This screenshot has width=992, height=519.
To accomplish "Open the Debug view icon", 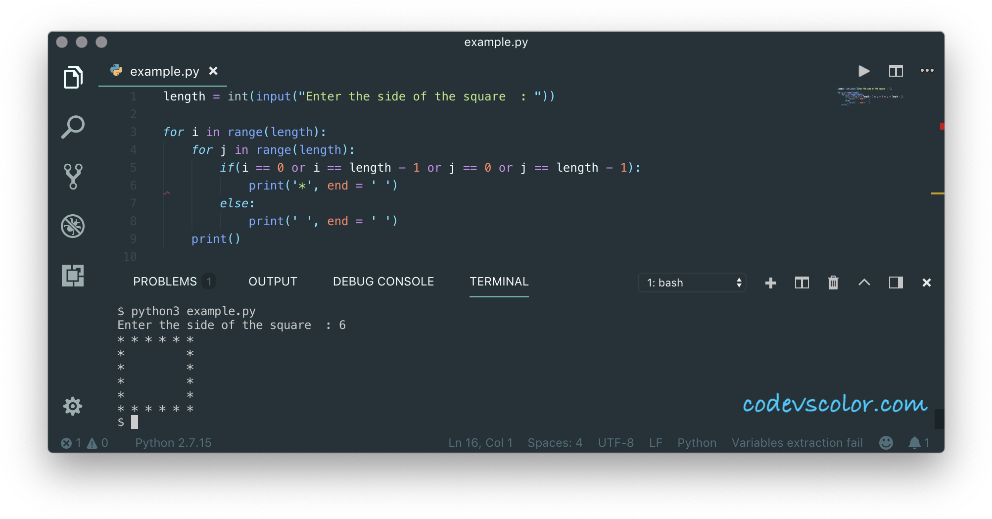I will coord(73,226).
